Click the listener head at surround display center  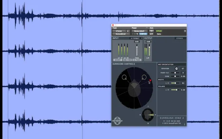134,88
